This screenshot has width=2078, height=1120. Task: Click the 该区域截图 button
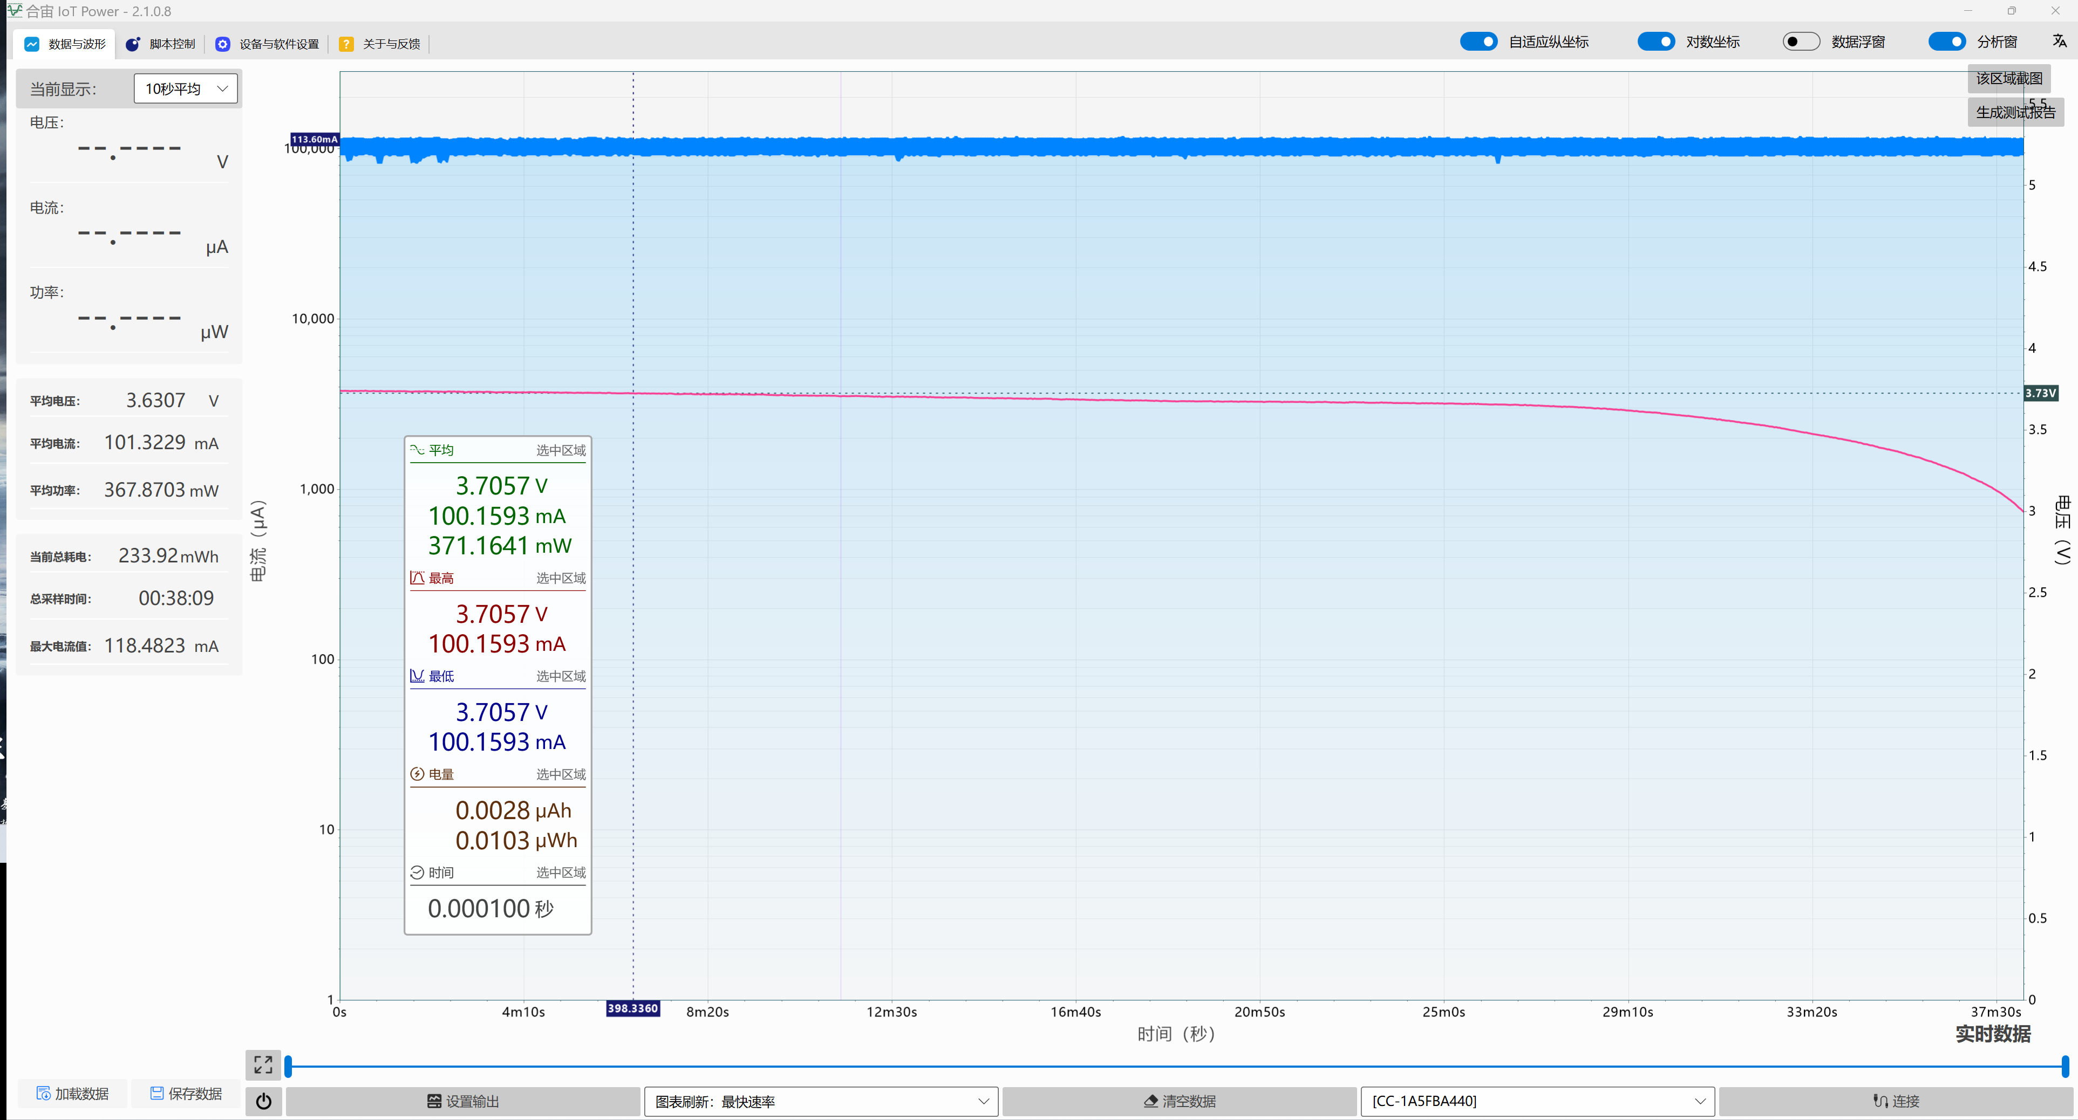[x=2008, y=78]
